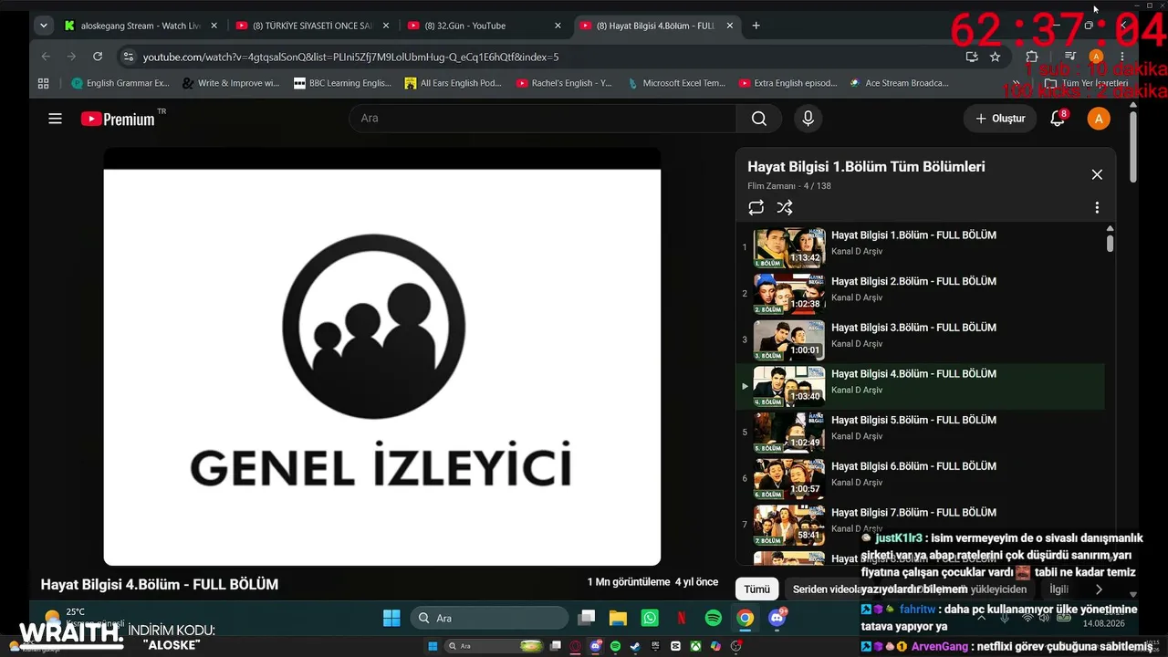
Task: Select the Seriden videolar filter chip
Action: point(829,589)
